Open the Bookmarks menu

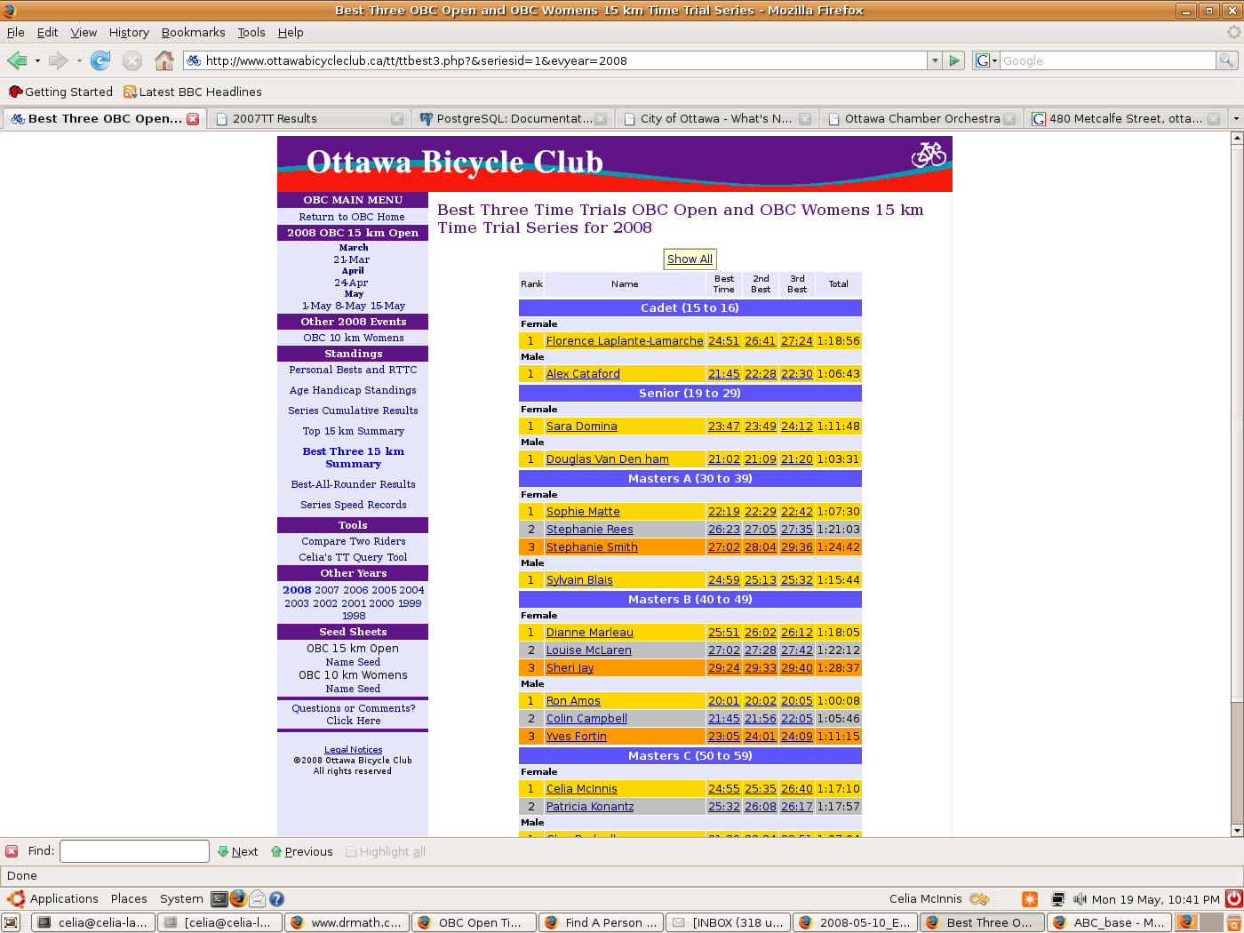[x=193, y=32]
